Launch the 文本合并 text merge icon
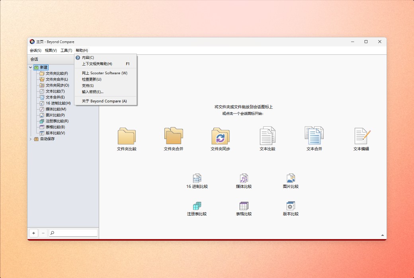 [314, 135]
